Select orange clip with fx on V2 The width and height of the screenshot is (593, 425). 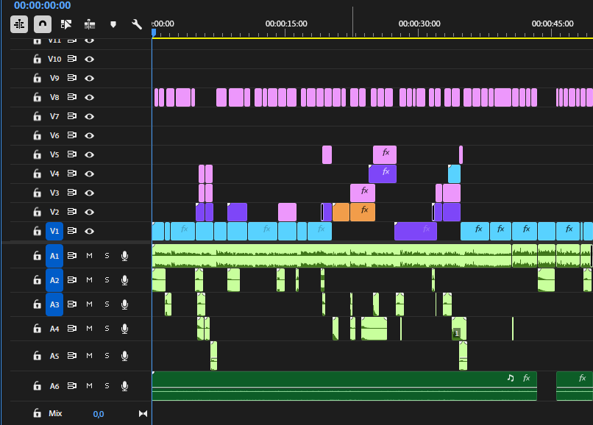pos(363,212)
